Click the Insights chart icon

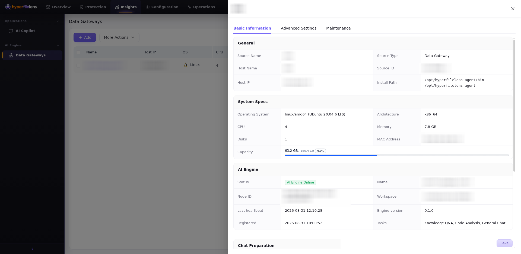(x=117, y=7)
